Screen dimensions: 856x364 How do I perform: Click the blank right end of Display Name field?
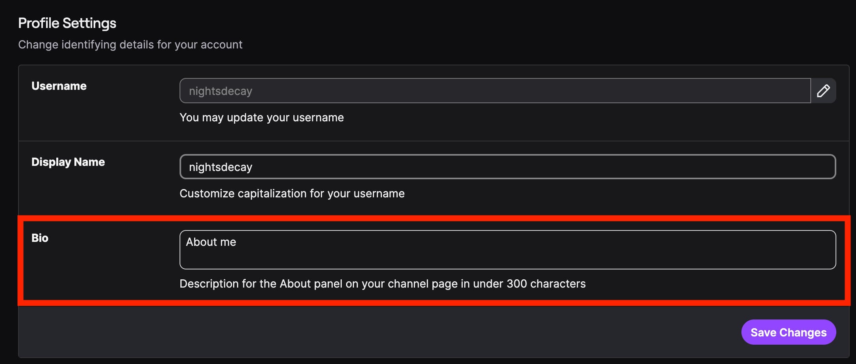[748, 167]
